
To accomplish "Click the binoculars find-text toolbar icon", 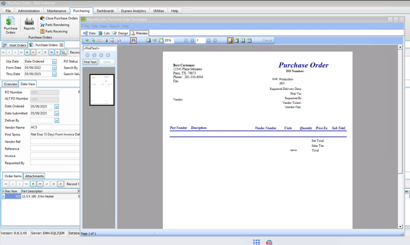I will (x=133, y=40).
